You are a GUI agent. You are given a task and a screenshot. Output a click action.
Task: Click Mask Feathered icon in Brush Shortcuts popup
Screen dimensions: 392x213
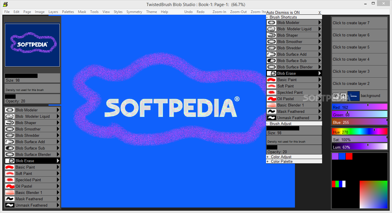[x=272, y=111]
